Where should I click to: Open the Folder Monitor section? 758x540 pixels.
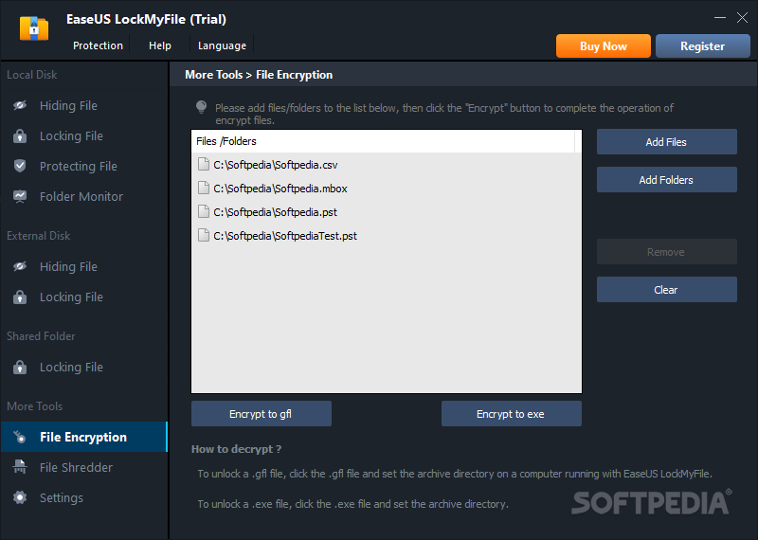(84, 196)
